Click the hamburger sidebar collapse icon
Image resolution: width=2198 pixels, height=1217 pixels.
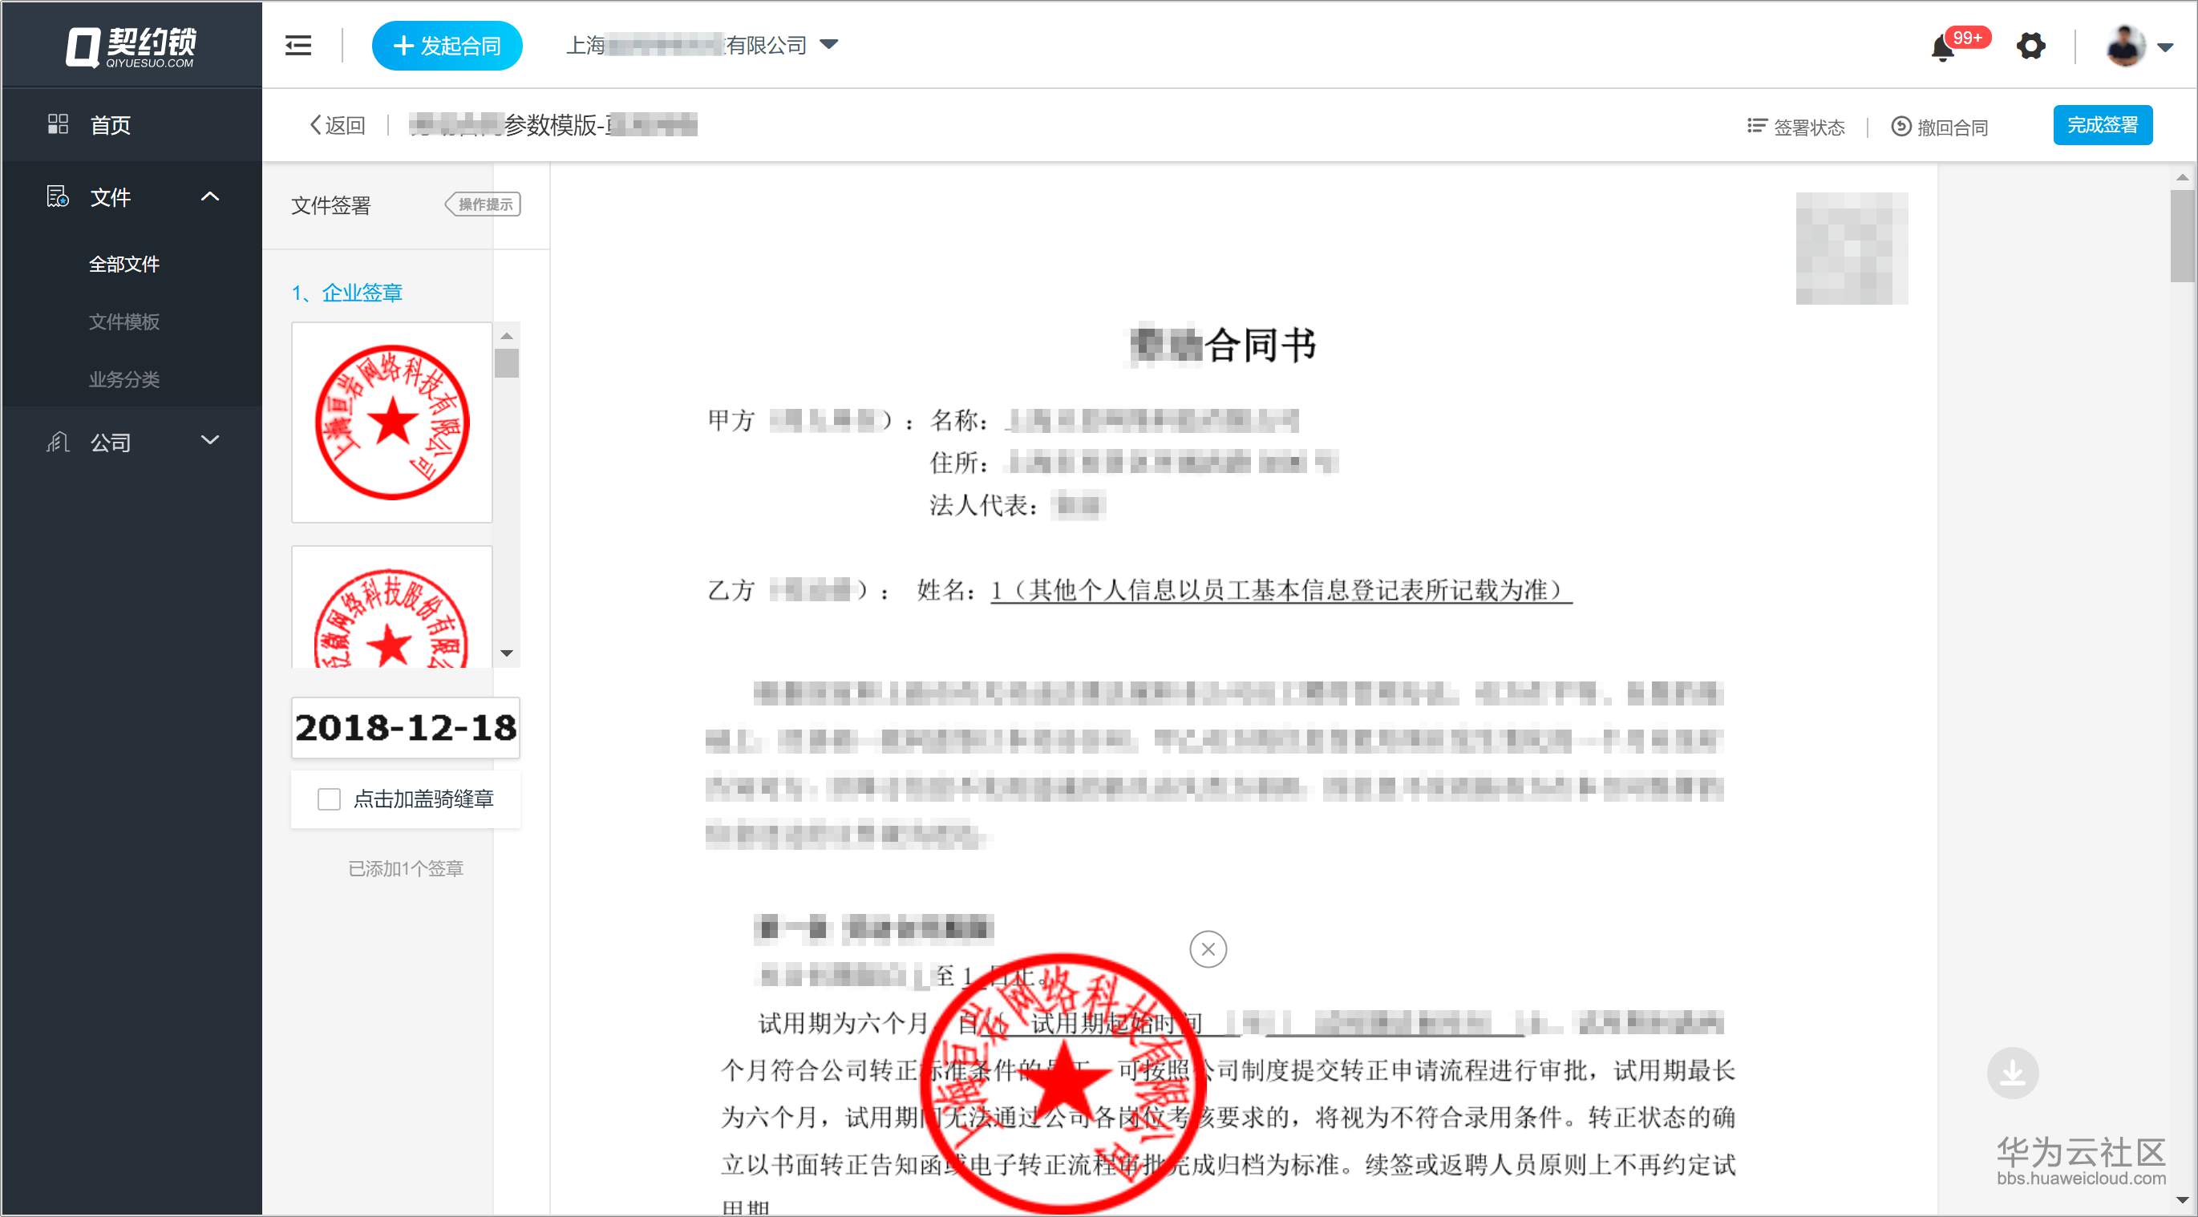(x=298, y=45)
